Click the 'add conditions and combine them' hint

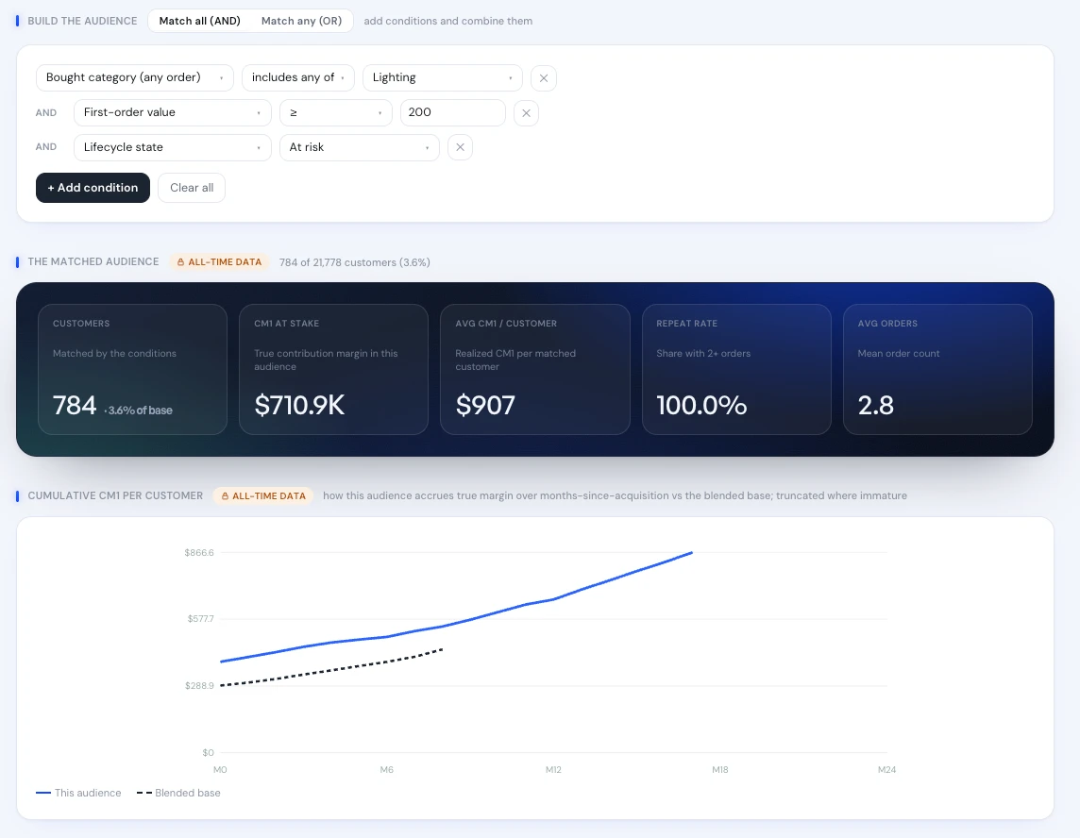coord(447,22)
